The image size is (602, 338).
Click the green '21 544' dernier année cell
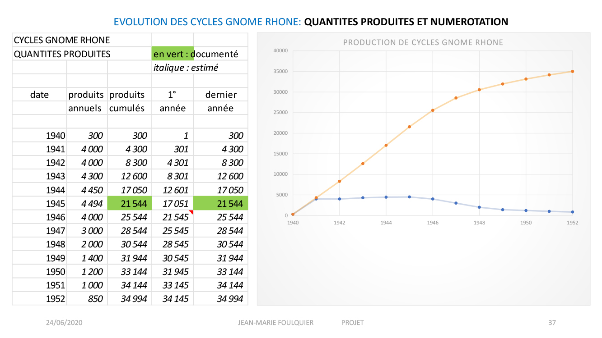click(x=221, y=203)
